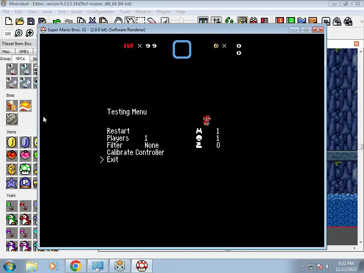Choose the red adult Yoshi tile
This screenshot has width=364, height=273.
point(25,219)
